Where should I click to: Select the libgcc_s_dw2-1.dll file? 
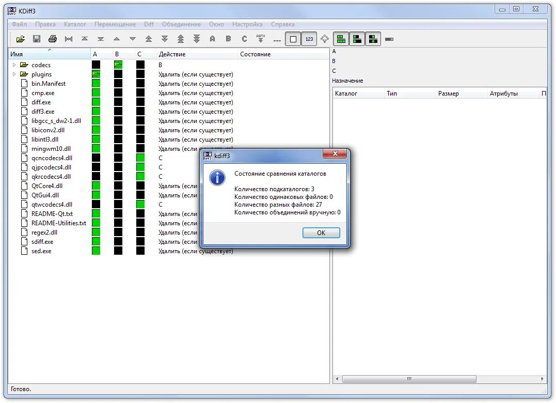coord(56,120)
